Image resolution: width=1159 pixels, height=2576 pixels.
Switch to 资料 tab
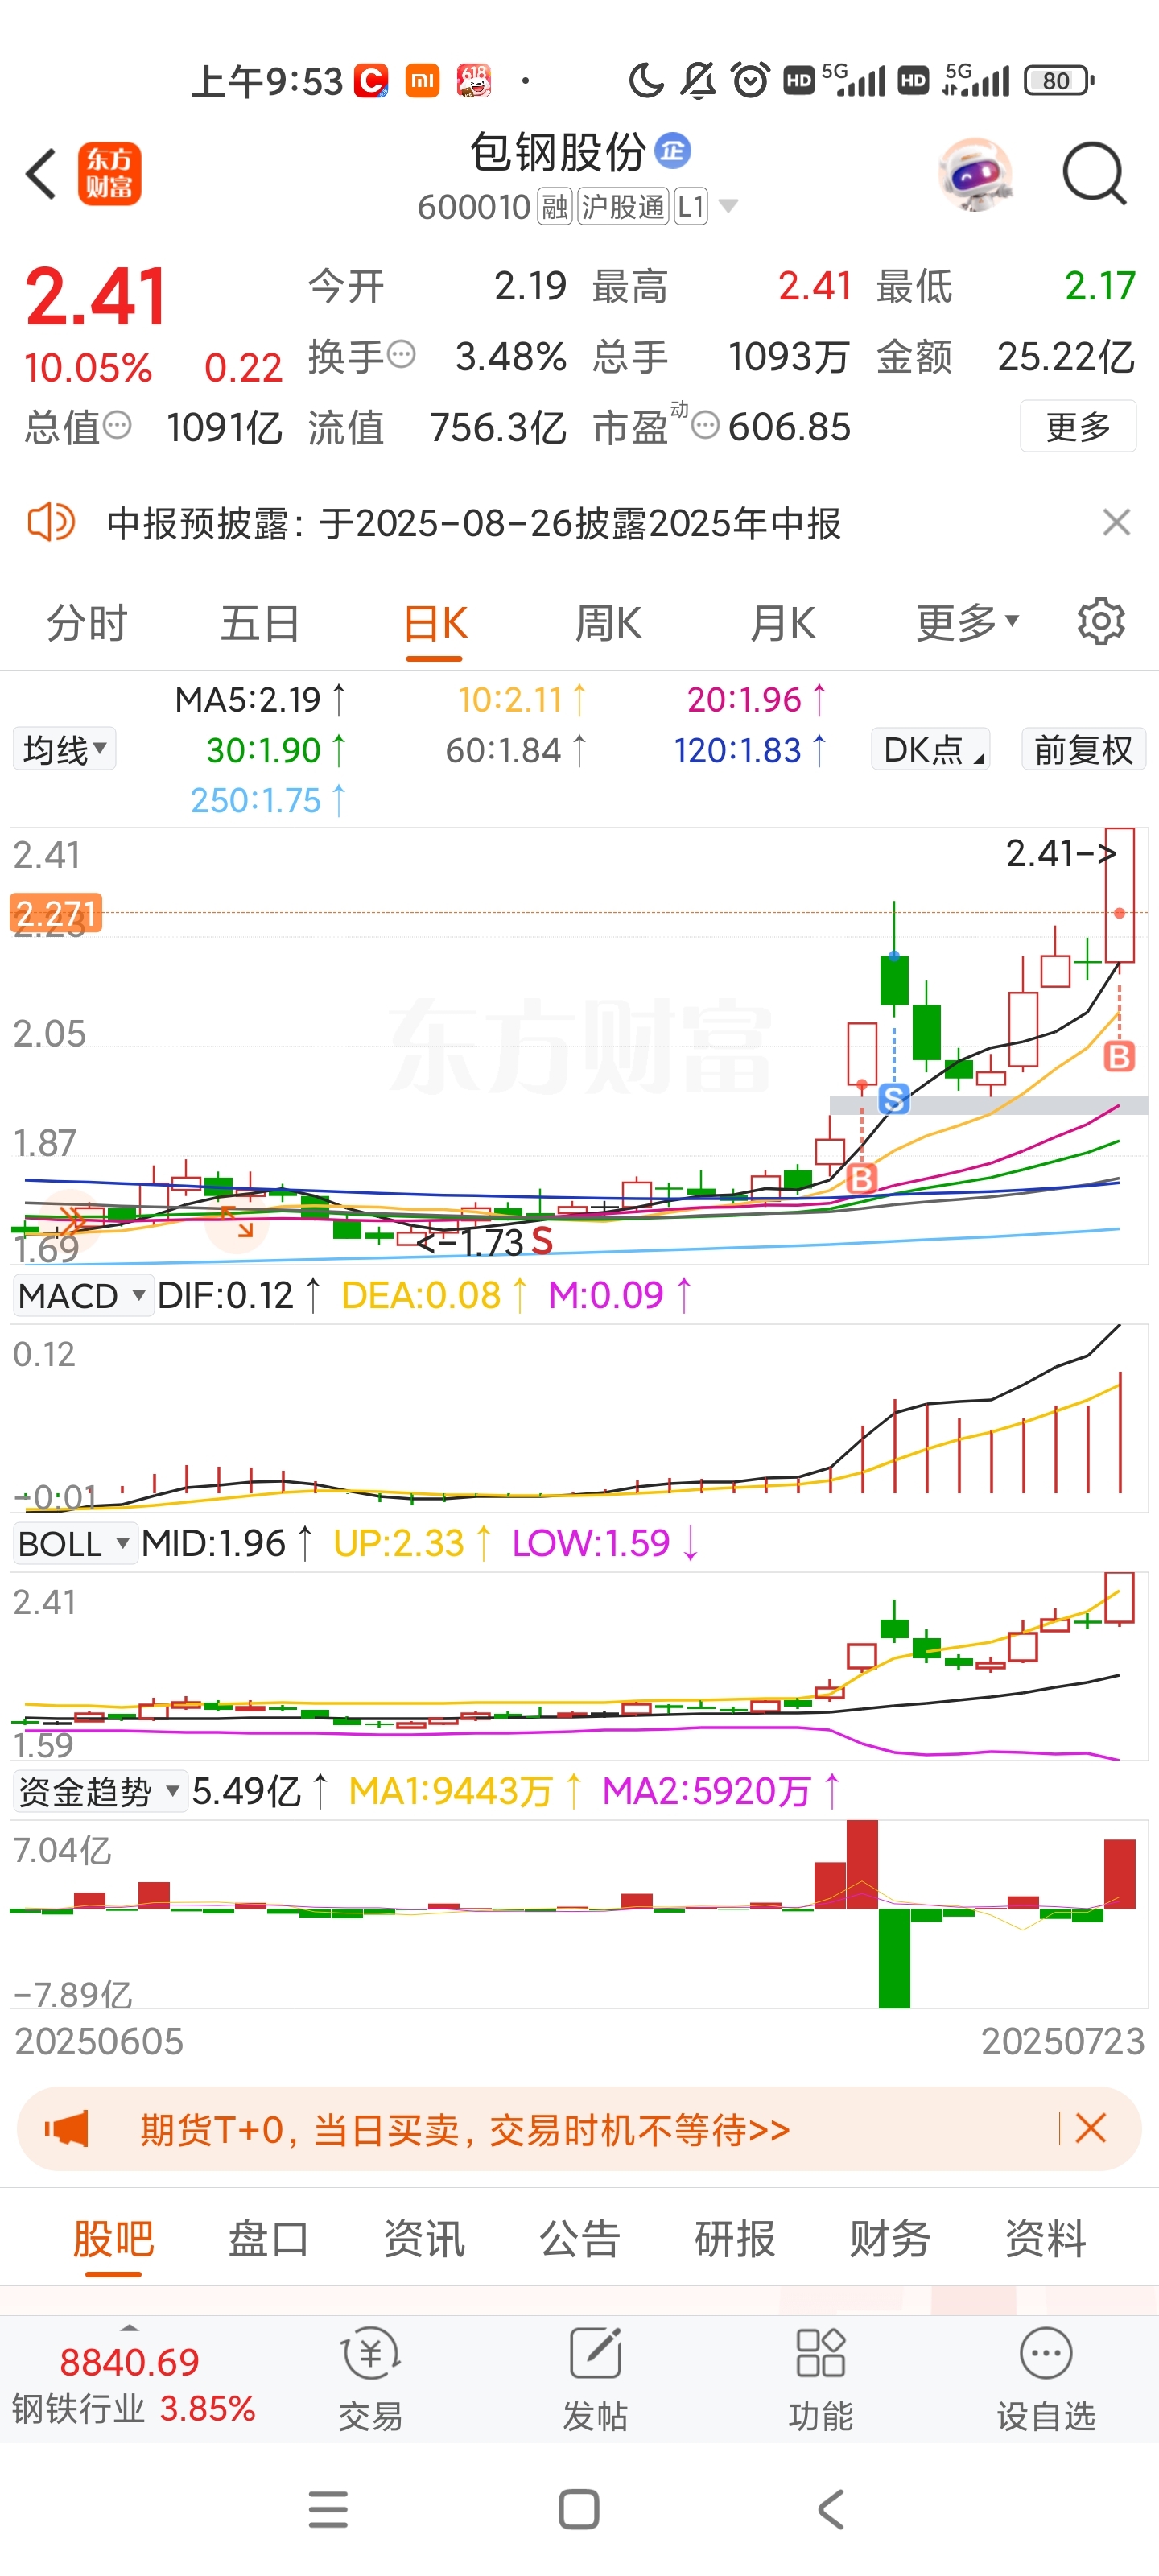click(1046, 2239)
